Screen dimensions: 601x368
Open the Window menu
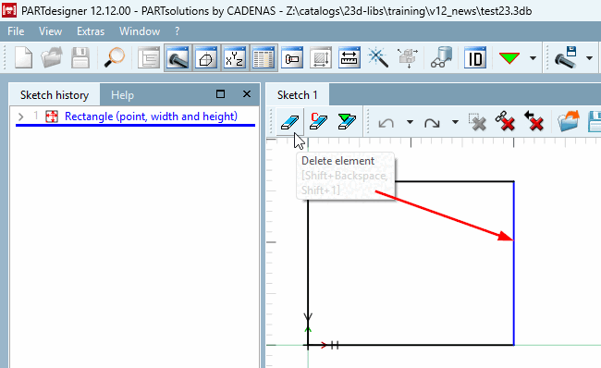140,31
